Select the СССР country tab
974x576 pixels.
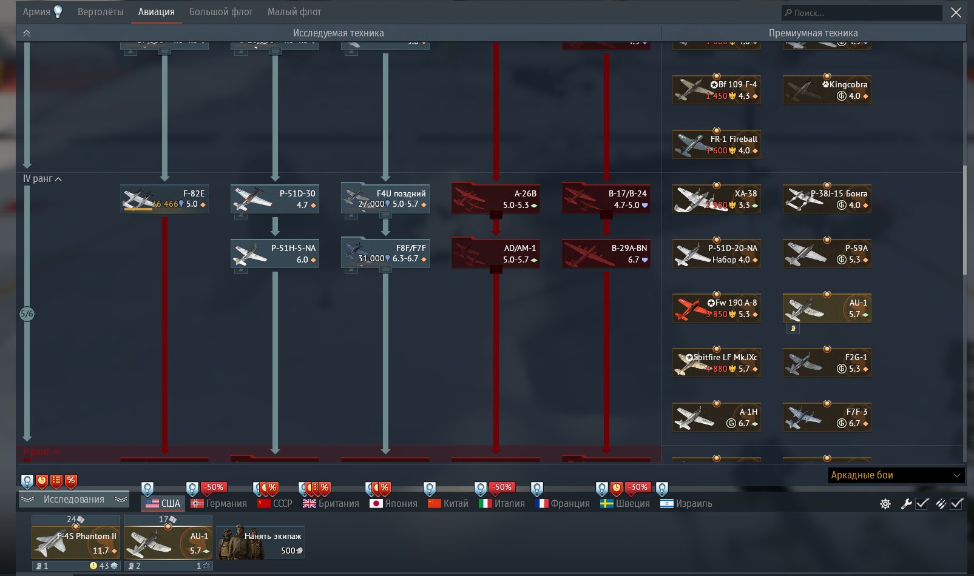(x=275, y=504)
